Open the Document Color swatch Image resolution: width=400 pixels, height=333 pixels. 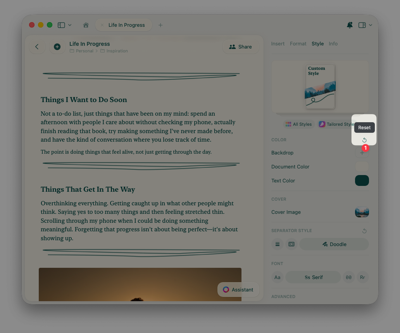point(362,166)
